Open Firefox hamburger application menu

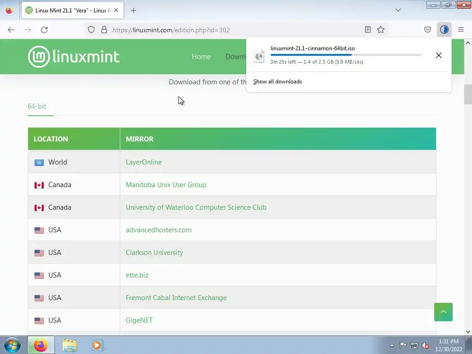coord(461,29)
